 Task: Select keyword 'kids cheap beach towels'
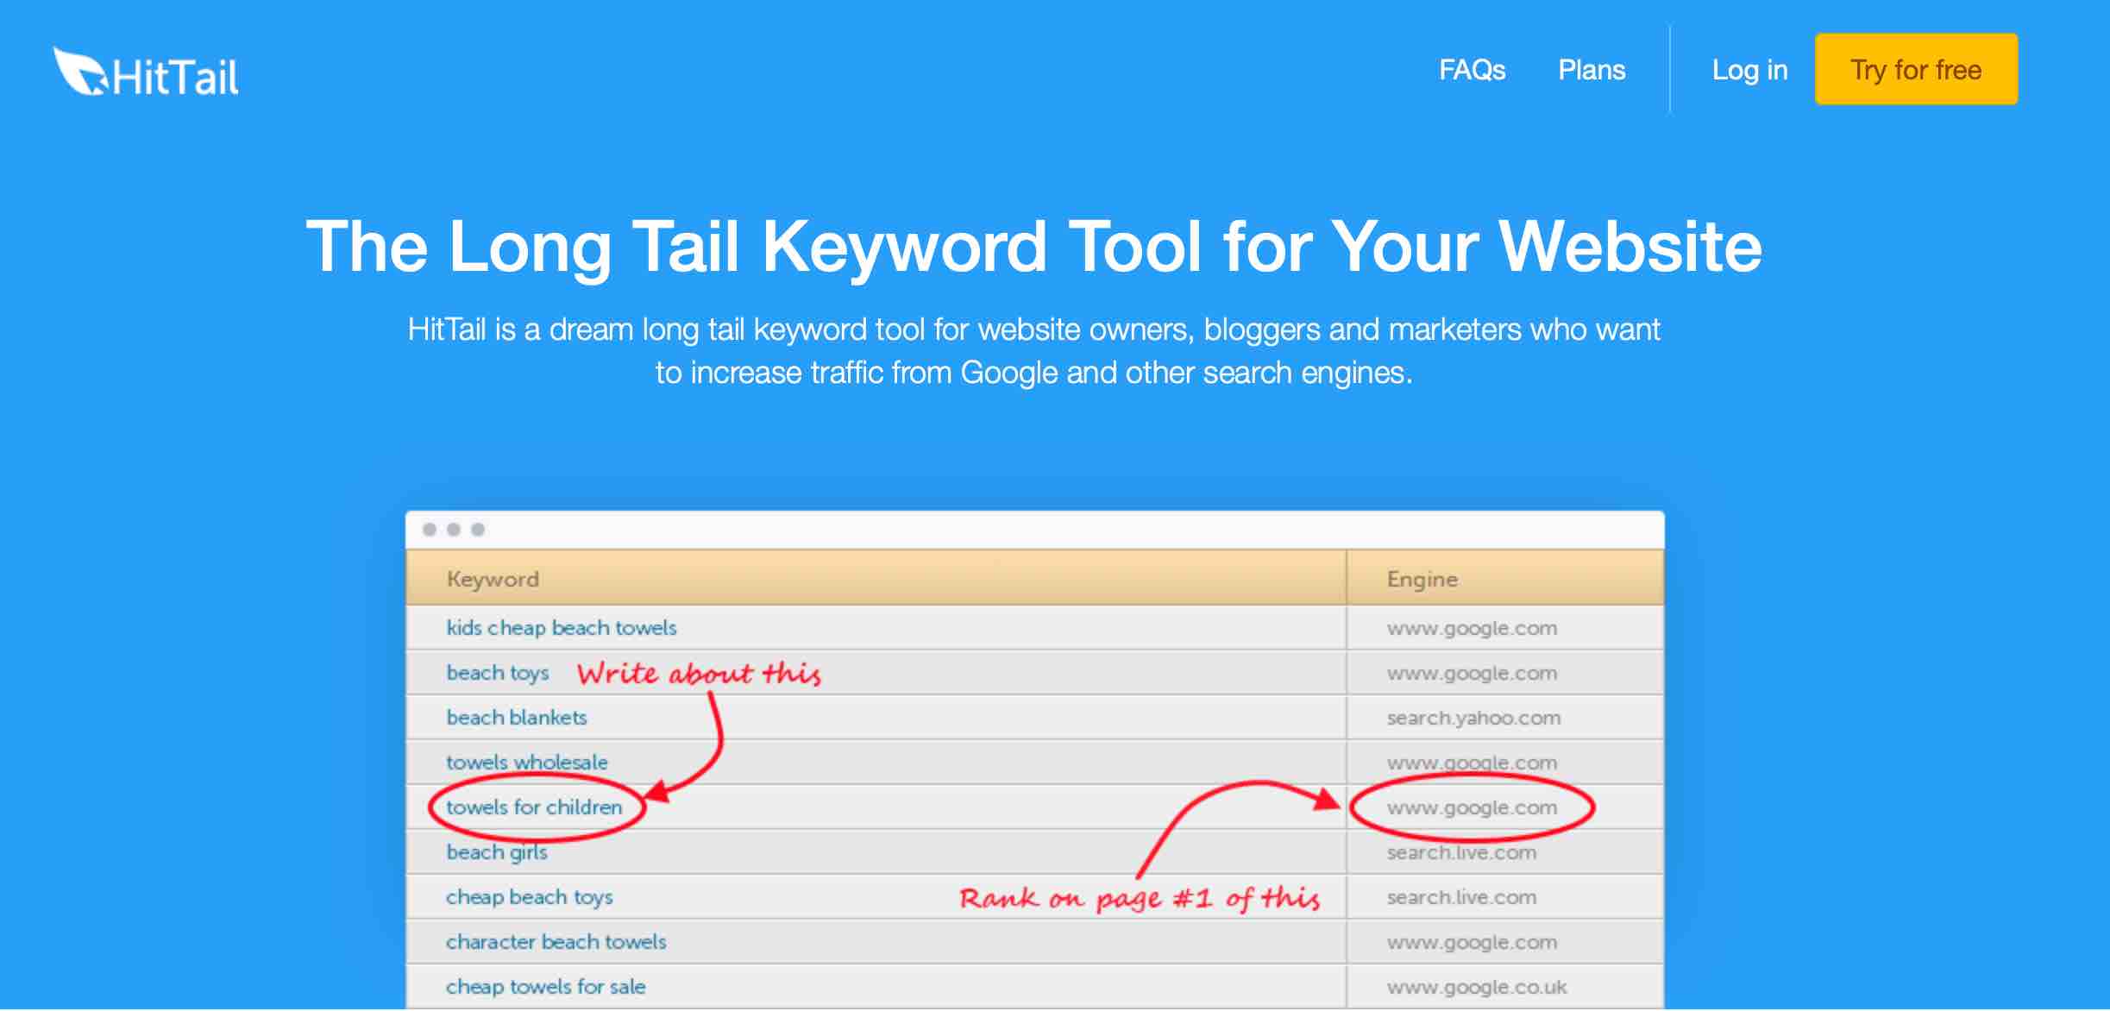coord(561,628)
